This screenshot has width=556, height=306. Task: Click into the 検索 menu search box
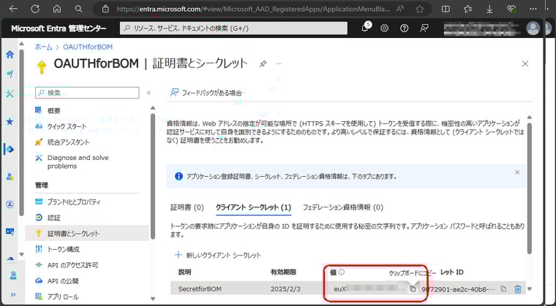coord(87,93)
